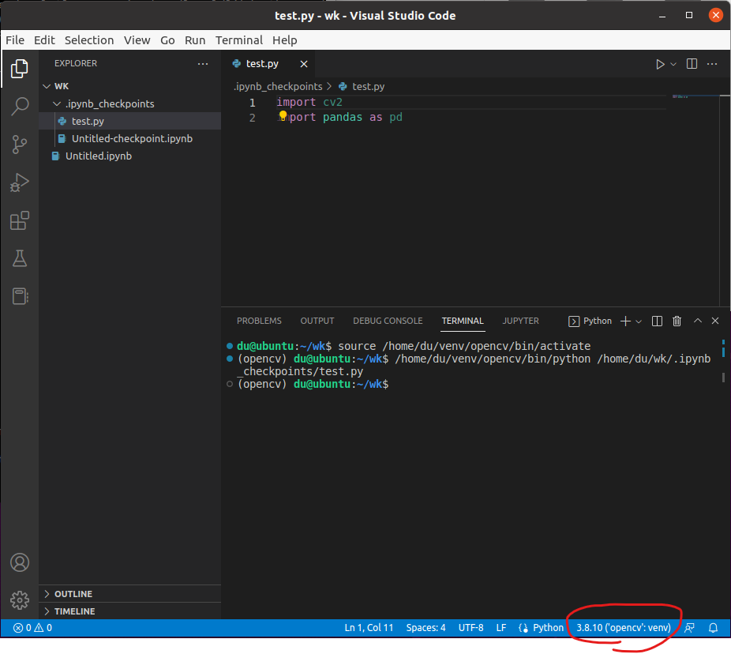The width and height of the screenshot is (731, 654).
Task: Switch to the PROBLEMS panel tab
Action: (259, 321)
